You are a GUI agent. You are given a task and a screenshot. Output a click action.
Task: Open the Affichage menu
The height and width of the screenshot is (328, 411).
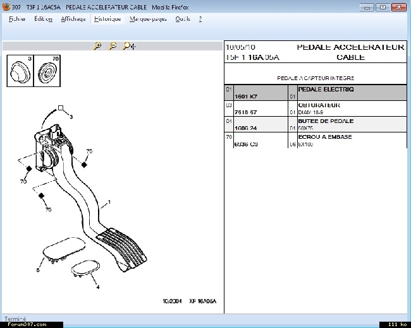pyautogui.click(x=73, y=19)
